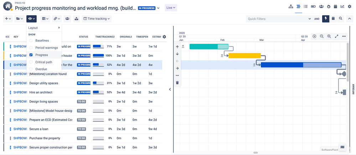Enable the Overdue checkbox
Screen dimensions: 356x155
[31, 69]
